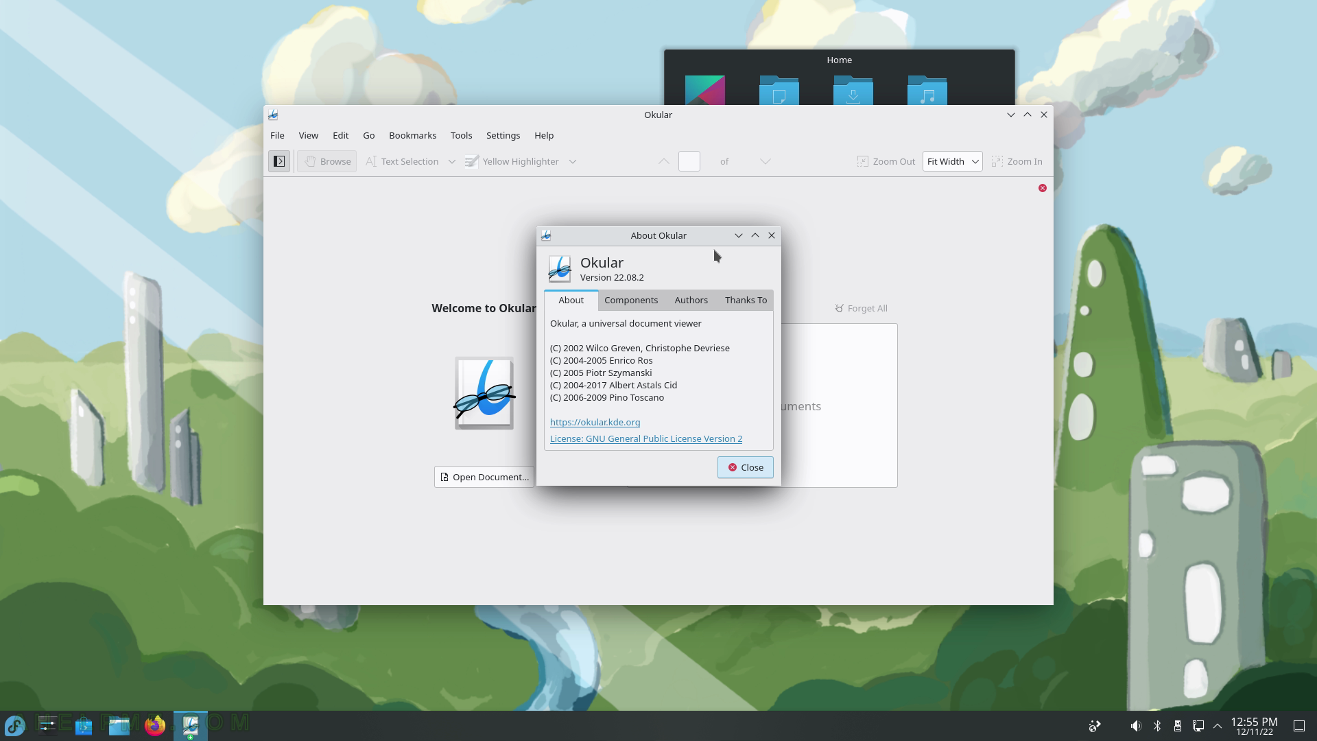Select the Browse hand tool
This screenshot has height=741, width=1317.
click(327, 161)
